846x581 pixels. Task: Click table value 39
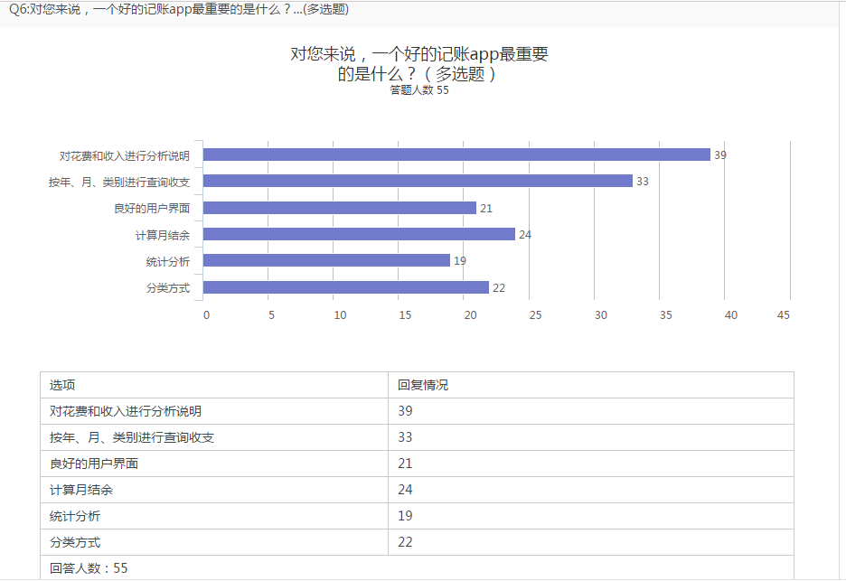point(405,411)
